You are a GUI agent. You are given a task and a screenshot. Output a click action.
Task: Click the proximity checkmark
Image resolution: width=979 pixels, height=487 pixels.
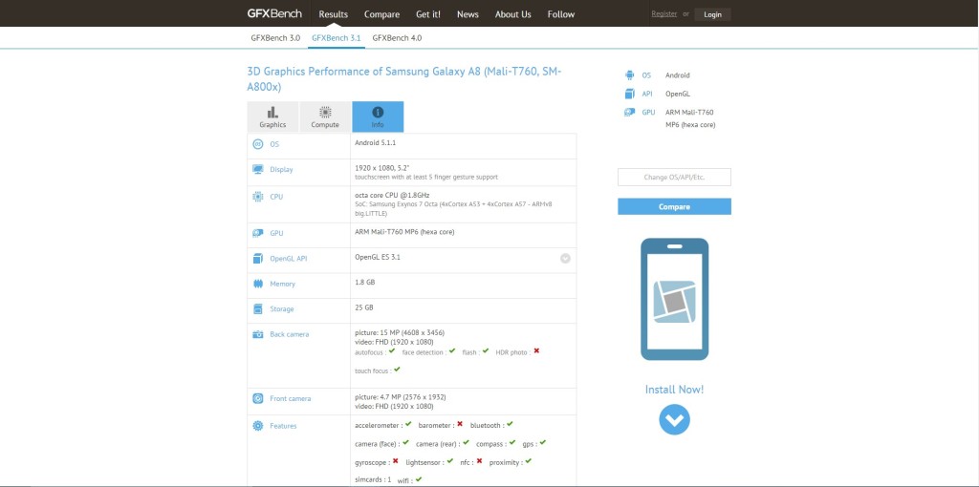coord(528,461)
